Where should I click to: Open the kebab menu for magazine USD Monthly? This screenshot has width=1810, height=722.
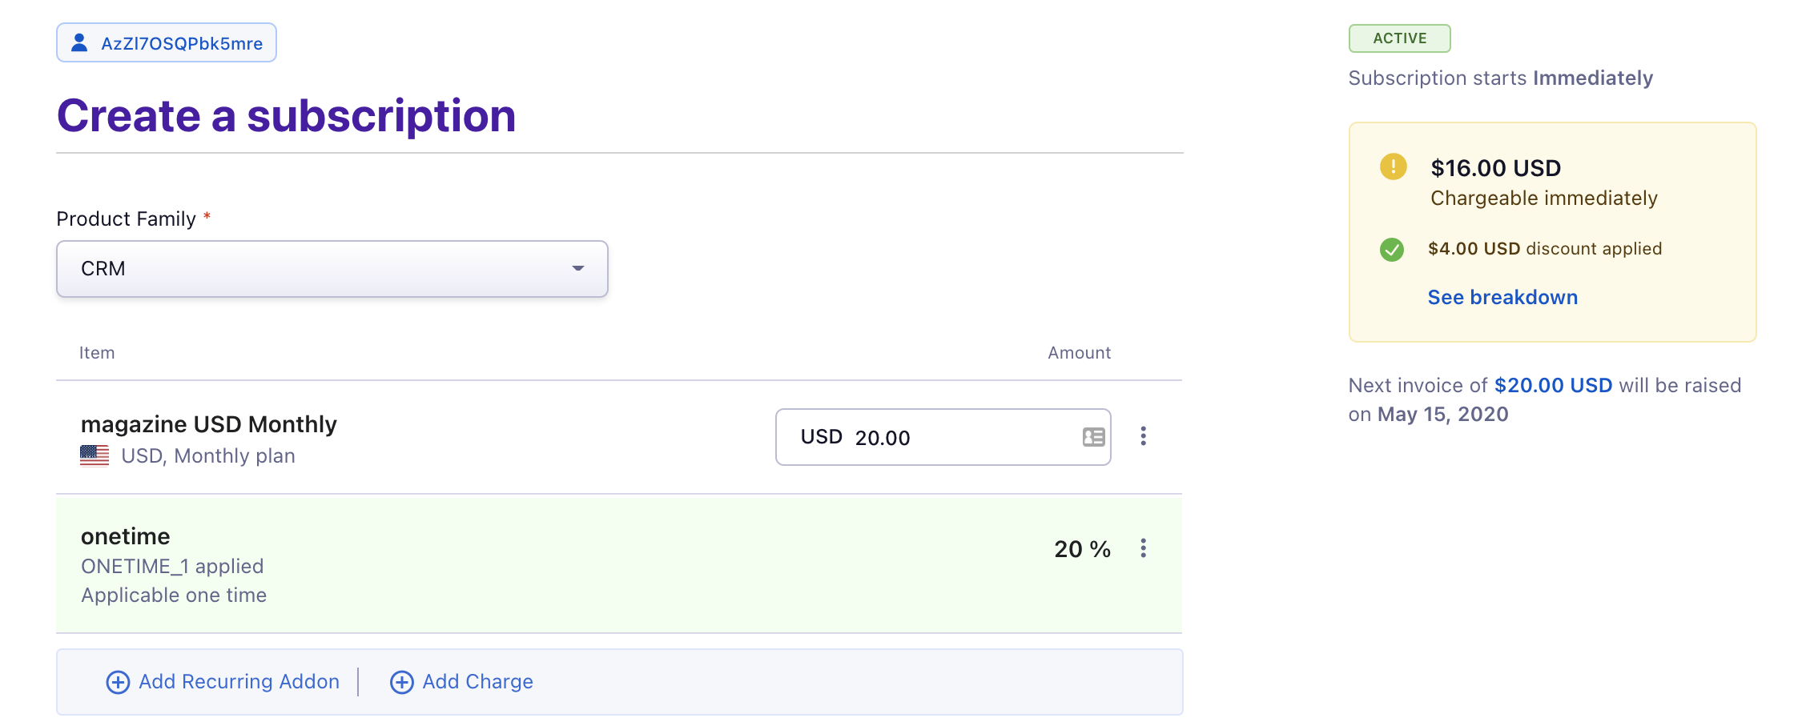click(x=1144, y=437)
